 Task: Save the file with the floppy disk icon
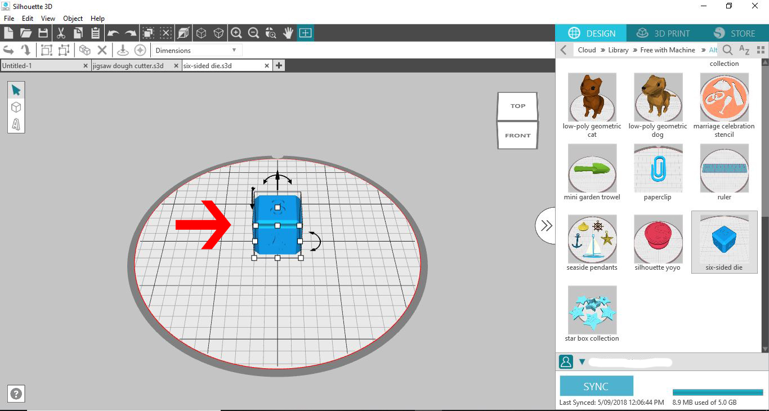click(43, 33)
